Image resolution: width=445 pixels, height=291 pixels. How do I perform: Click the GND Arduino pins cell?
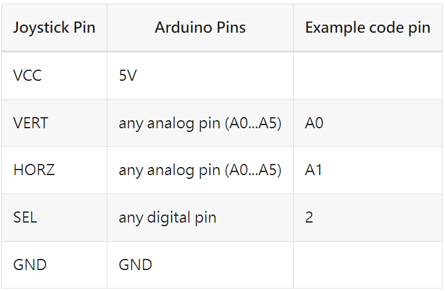[x=200, y=265]
